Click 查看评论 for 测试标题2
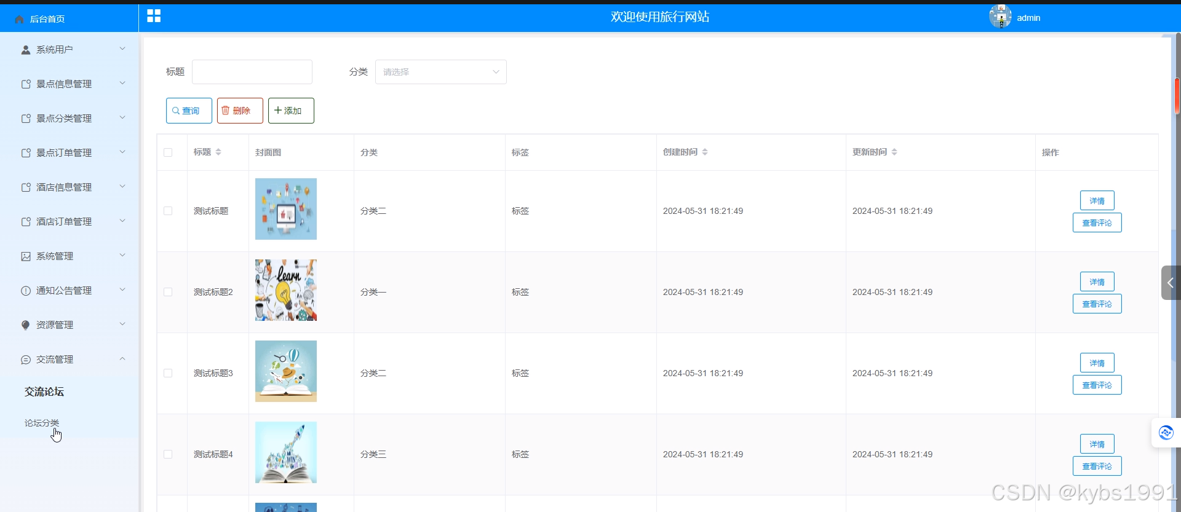The width and height of the screenshot is (1181, 512). (x=1097, y=304)
